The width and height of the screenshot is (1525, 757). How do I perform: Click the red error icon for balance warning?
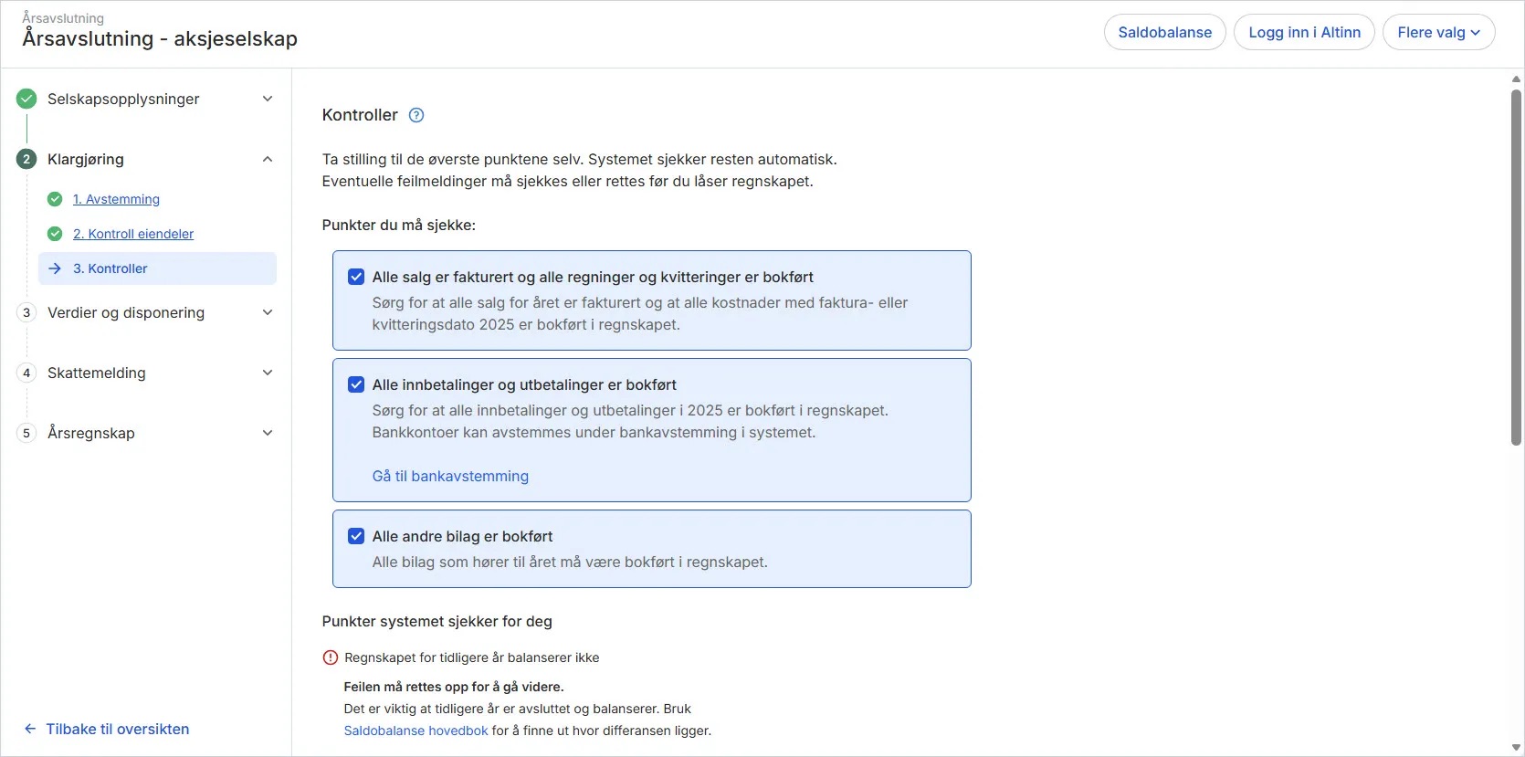[331, 657]
